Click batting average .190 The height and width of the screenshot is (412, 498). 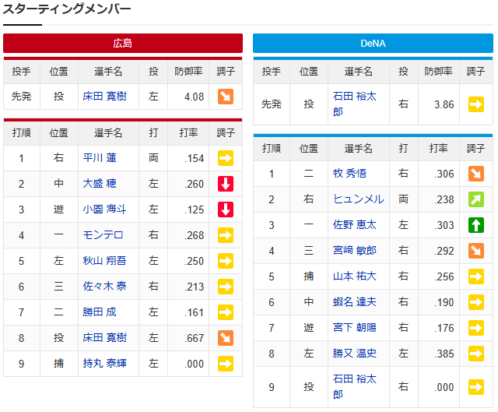[x=444, y=302]
